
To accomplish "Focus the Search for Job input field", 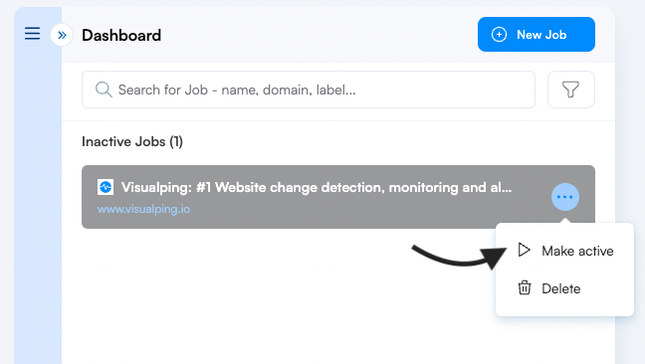I will tap(309, 90).
